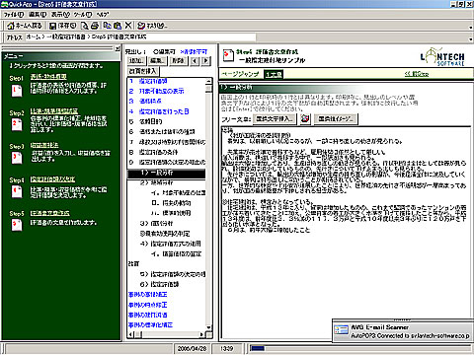Click the right arrow button beside the delete button
The image size is (474, 355).
[206, 61]
